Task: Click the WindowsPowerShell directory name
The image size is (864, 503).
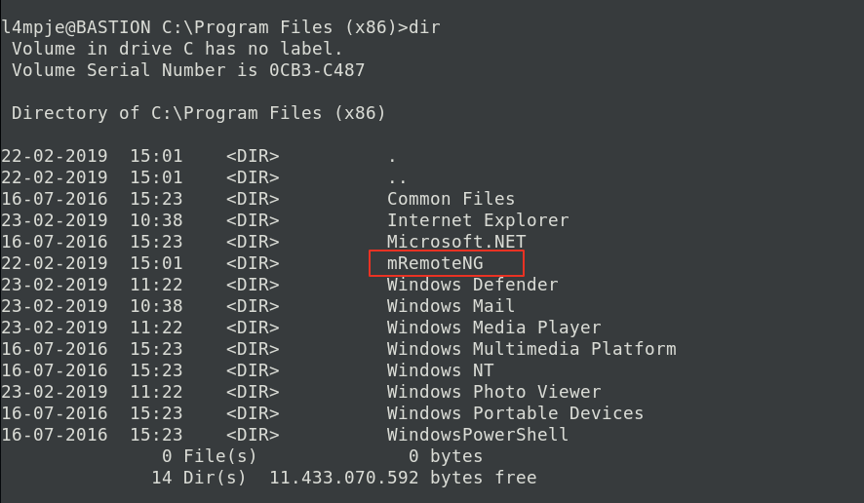Action: (x=478, y=435)
